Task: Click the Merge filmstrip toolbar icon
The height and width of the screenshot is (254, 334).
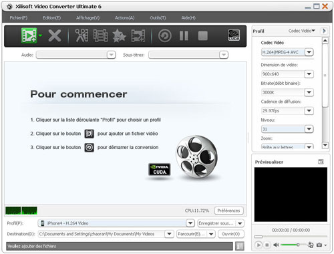Action: click(100, 35)
